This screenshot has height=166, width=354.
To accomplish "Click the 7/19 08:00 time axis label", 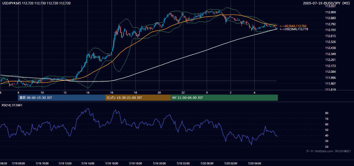I will [18, 163].
